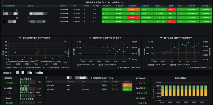Click the 200.66 kB/s disk read cell

pyautogui.click(x=147, y=17)
